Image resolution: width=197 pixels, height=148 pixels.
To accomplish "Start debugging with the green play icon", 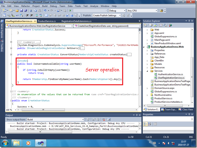I will pyautogui.click(x=70, y=11).
